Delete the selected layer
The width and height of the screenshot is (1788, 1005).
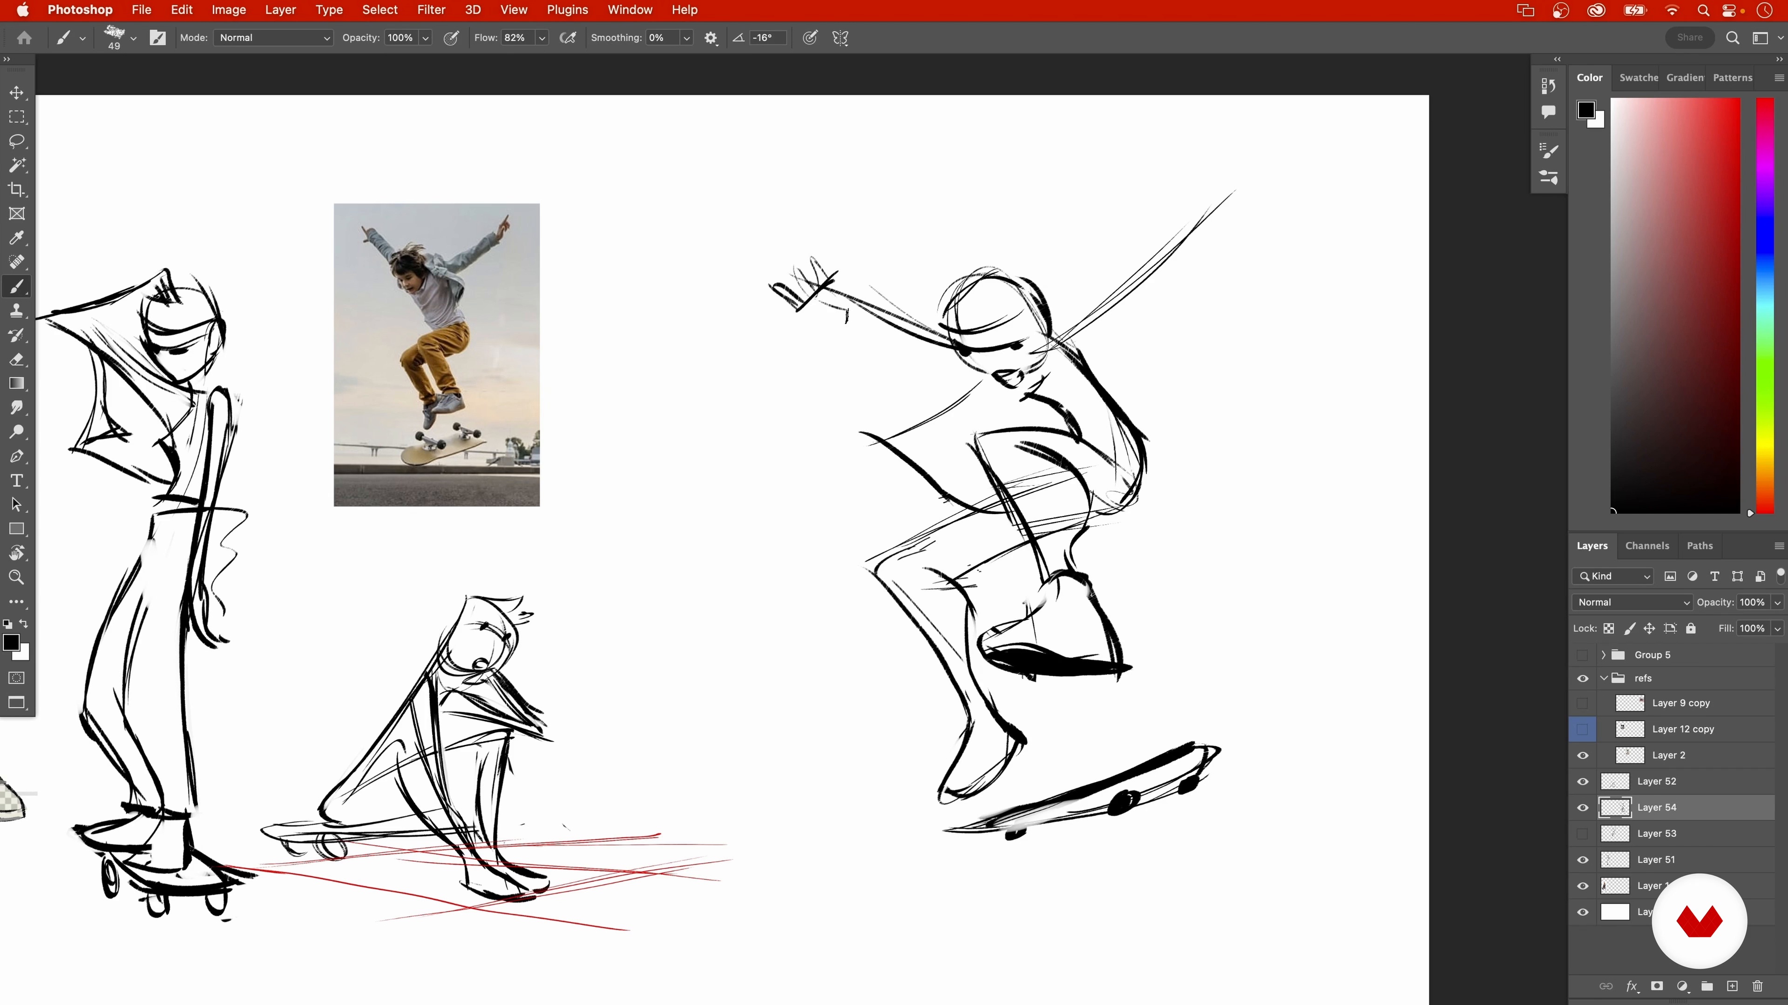1757,986
